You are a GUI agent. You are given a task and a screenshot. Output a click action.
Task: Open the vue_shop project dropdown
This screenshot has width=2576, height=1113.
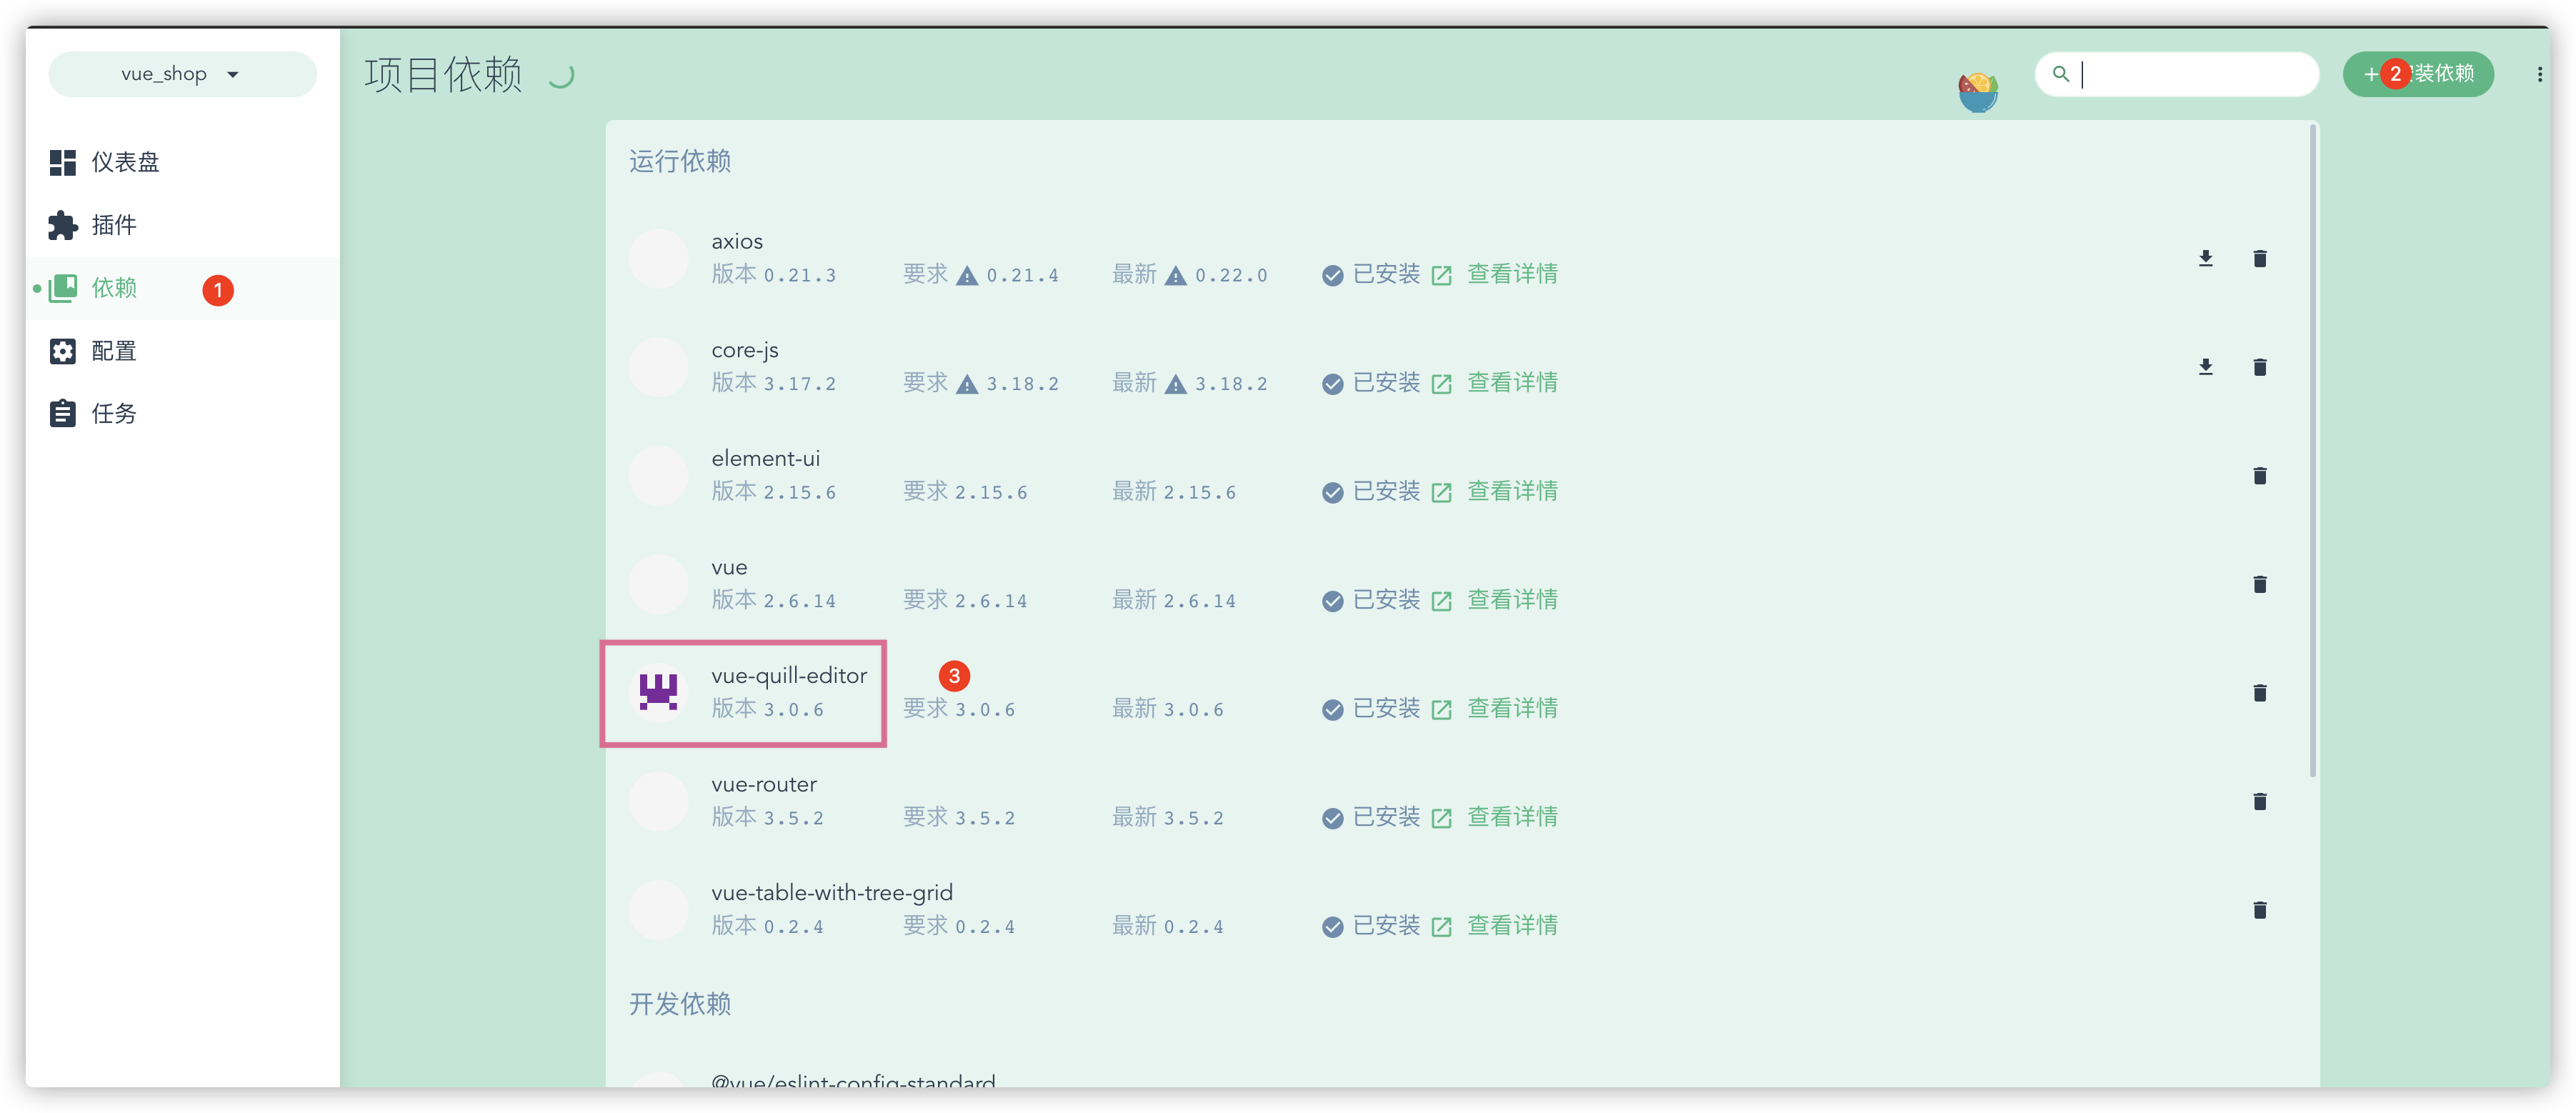click(182, 74)
